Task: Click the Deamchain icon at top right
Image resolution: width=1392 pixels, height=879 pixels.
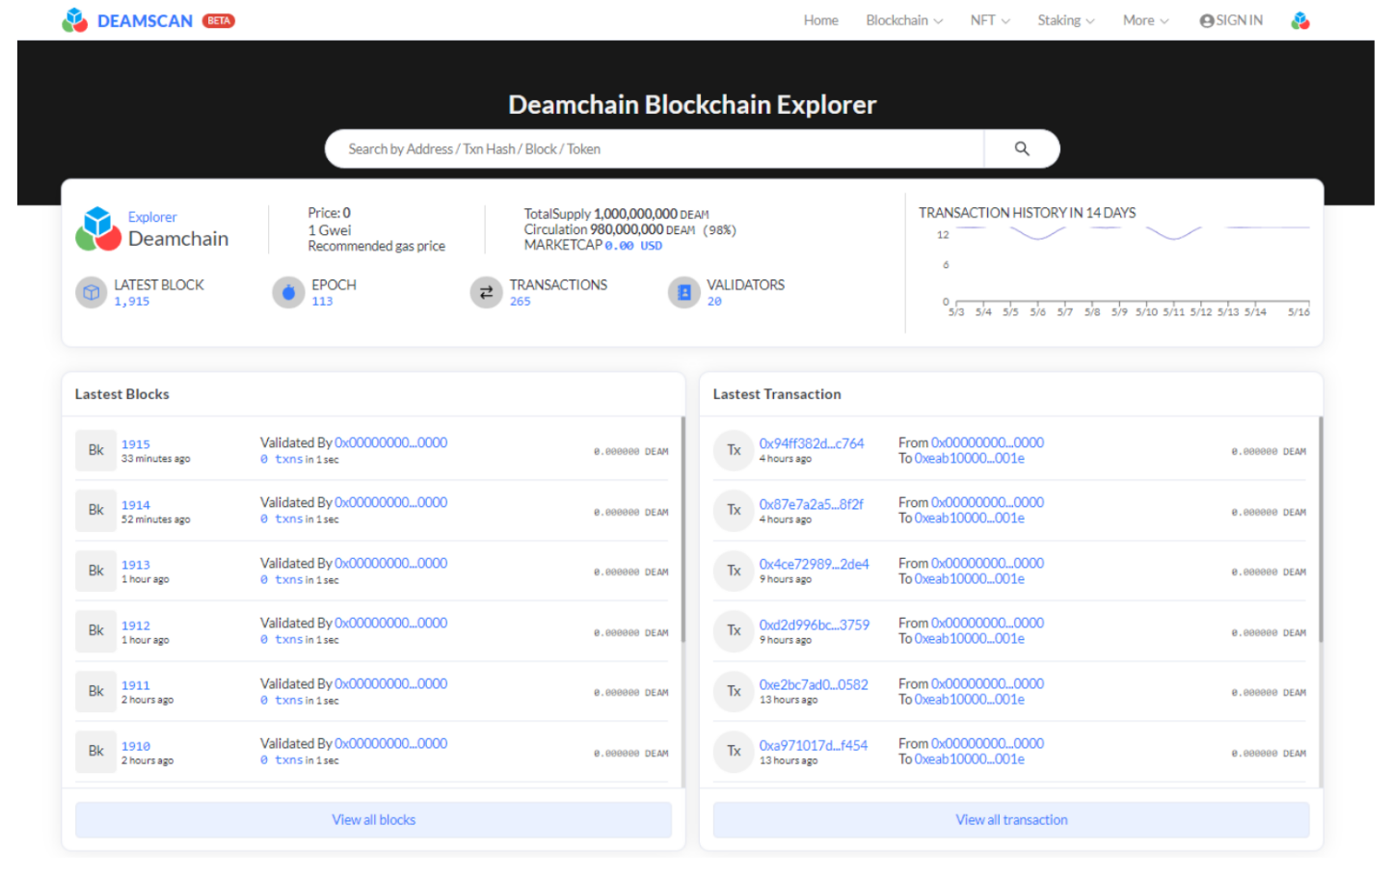Action: coord(1299,20)
